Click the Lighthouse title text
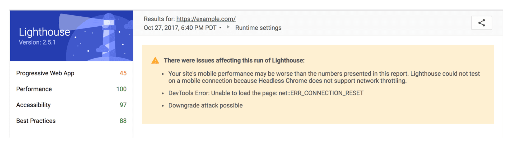513x147 pixels. pos(44,32)
